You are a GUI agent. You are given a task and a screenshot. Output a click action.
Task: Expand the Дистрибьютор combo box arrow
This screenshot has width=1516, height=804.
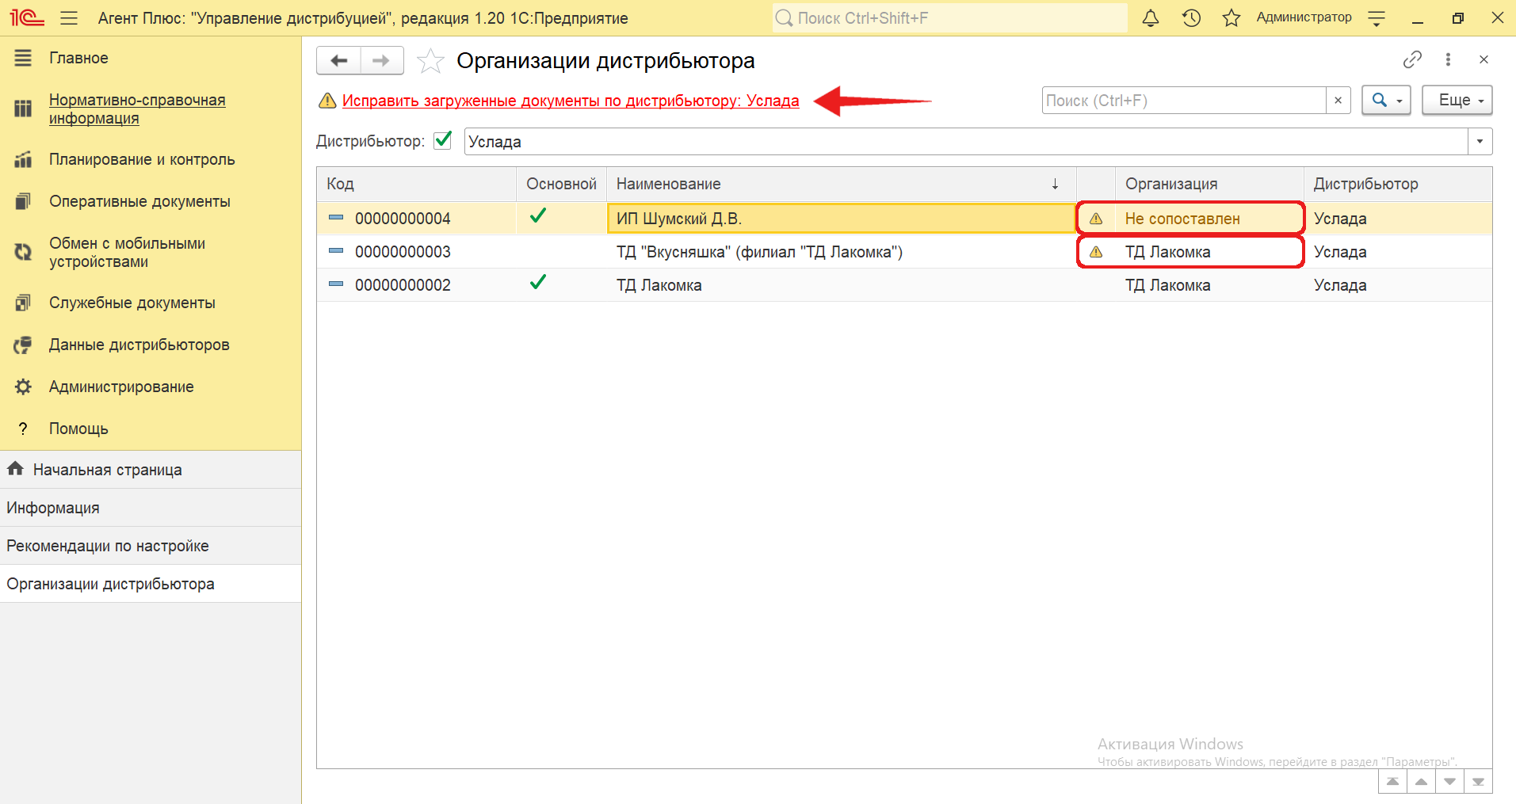click(x=1480, y=142)
